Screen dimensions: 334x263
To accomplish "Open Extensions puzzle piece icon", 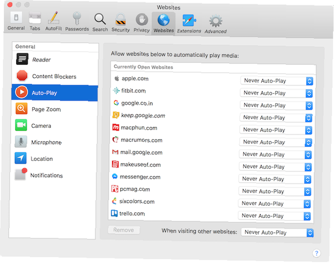I will (x=189, y=21).
